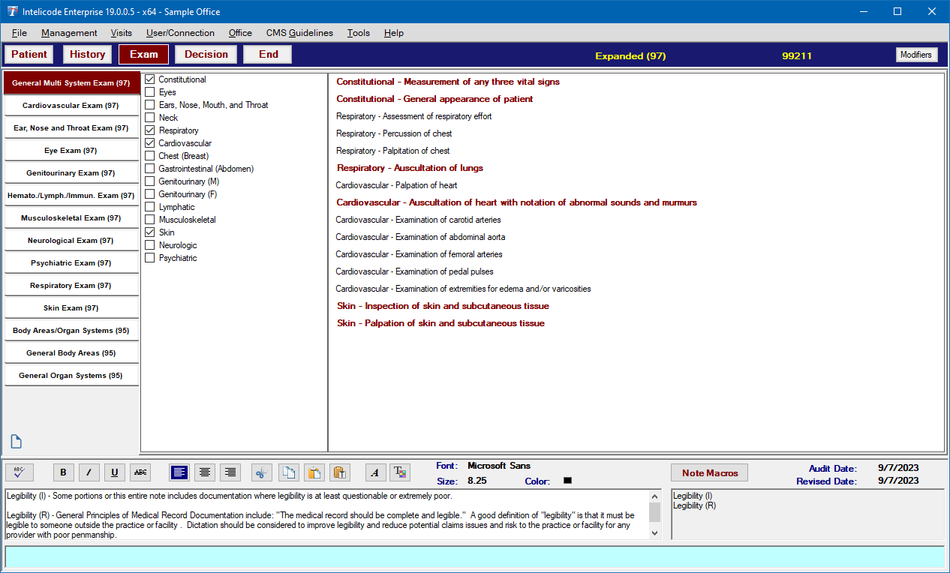Open the font selection dialog icon
Image resolution: width=950 pixels, height=573 pixels.
point(375,472)
